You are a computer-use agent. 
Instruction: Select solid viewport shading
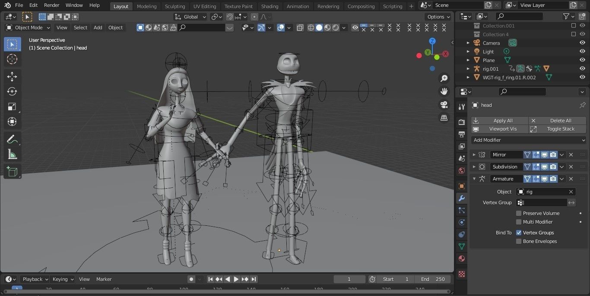[319, 28]
